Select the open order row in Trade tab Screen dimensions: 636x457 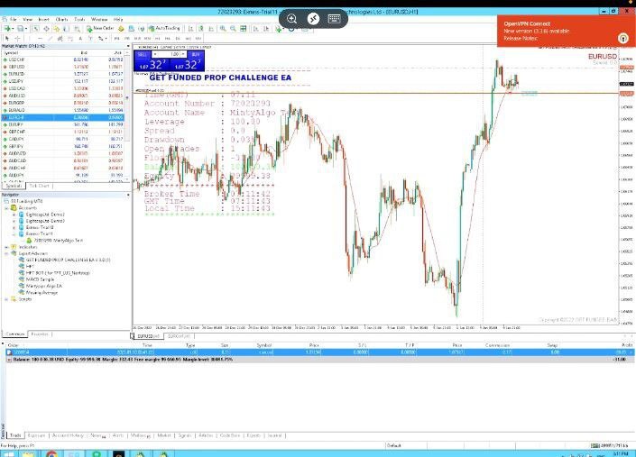coord(319,352)
